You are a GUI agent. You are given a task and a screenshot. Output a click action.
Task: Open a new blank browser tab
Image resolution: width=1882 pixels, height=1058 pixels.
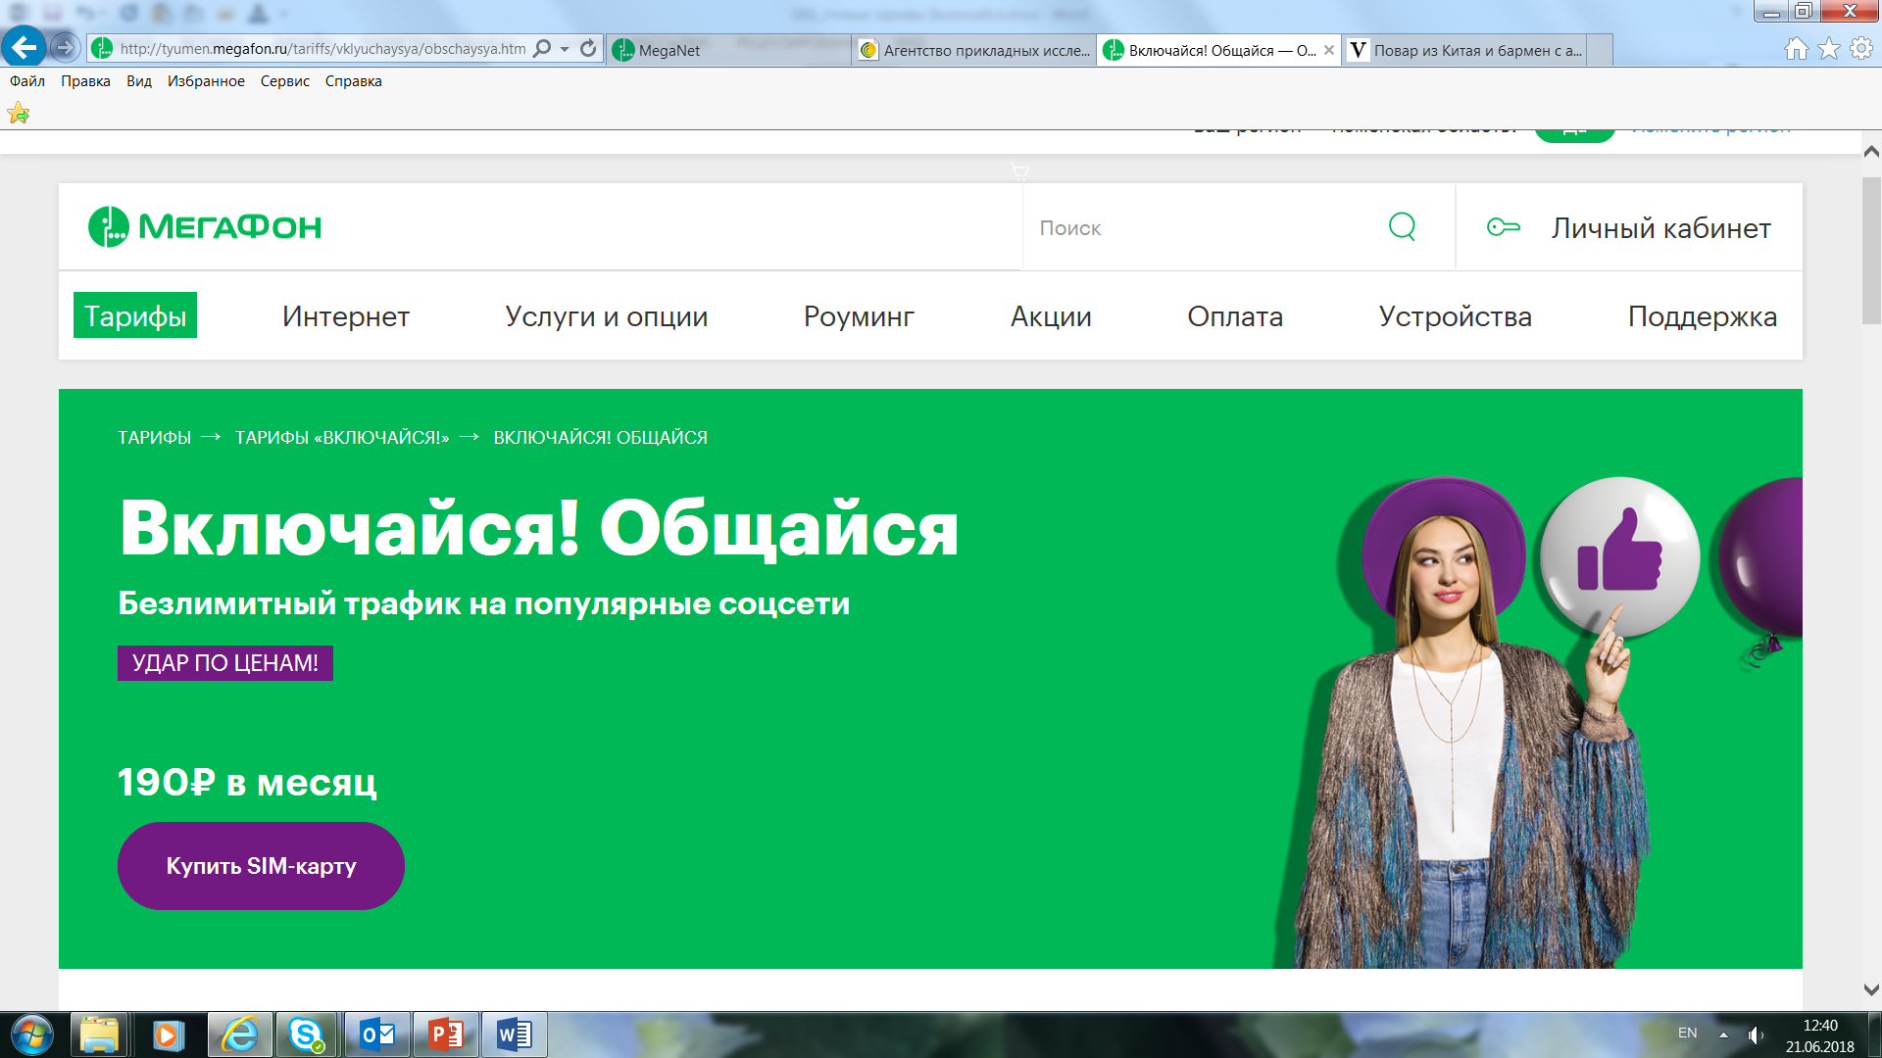point(1600,50)
